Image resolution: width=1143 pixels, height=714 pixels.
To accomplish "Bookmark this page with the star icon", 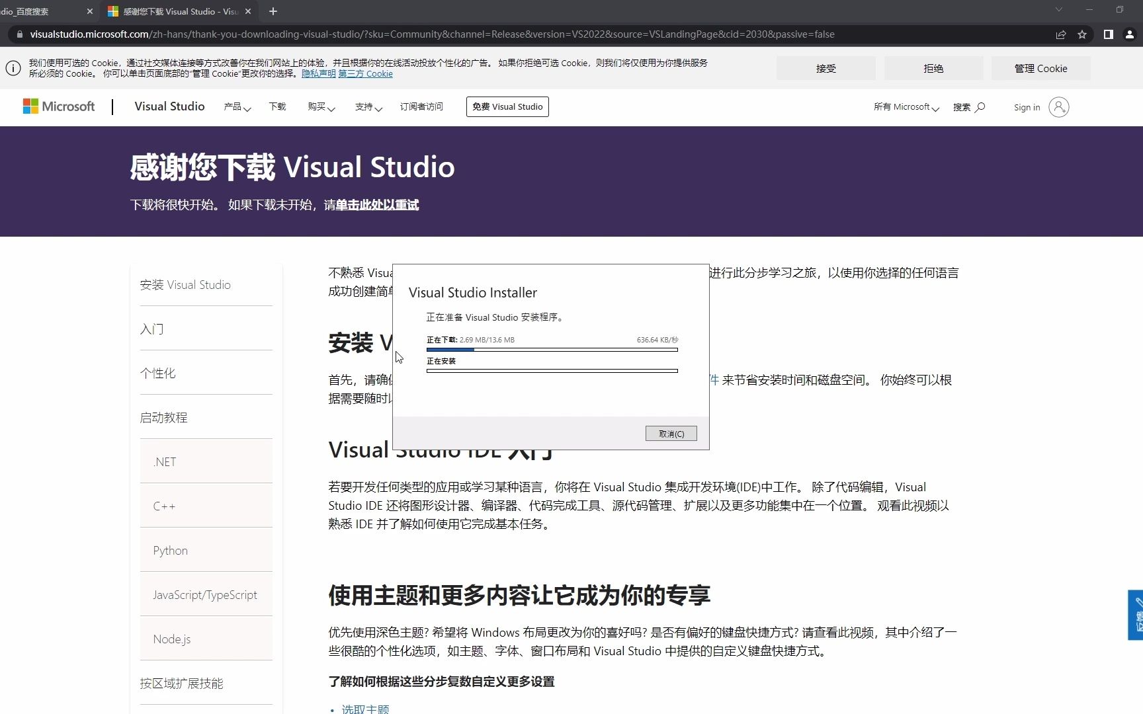I will 1082,34.
